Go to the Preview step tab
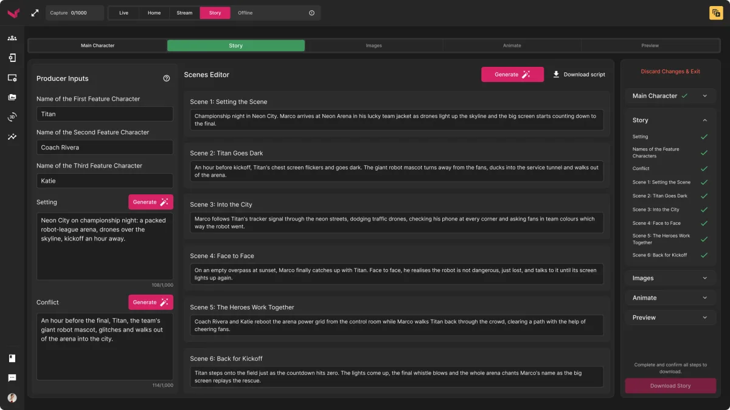The image size is (730, 410). (650, 46)
